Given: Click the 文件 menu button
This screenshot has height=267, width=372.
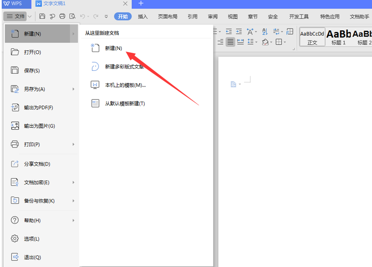Looking at the screenshot, I should pyautogui.click(x=15, y=16).
